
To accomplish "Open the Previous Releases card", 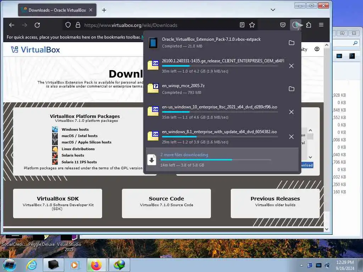I will click(x=275, y=203).
